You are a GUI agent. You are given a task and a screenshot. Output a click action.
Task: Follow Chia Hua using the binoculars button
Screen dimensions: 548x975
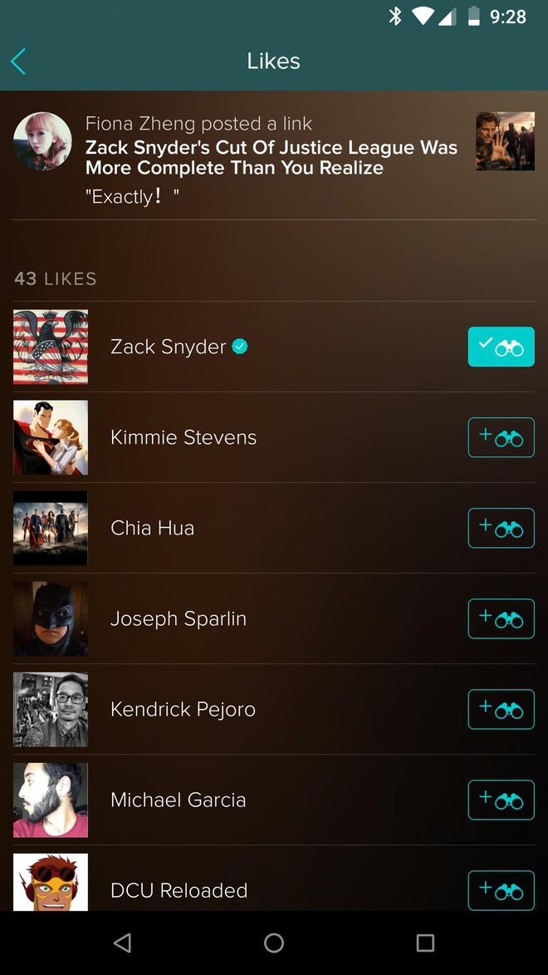(501, 528)
